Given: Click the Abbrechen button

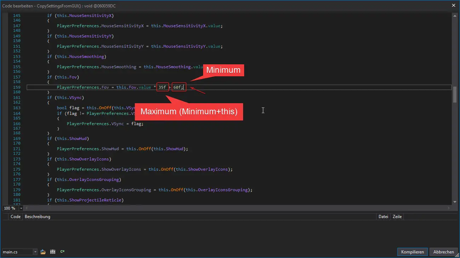Looking at the screenshot, I should pyautogui.click(x=443, y=252).
